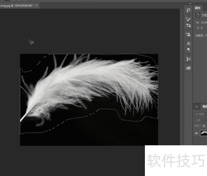
Task: Toggle lock transparent pixels checkerboard icon
Action: pyautogui.click(x=204, y=126)
